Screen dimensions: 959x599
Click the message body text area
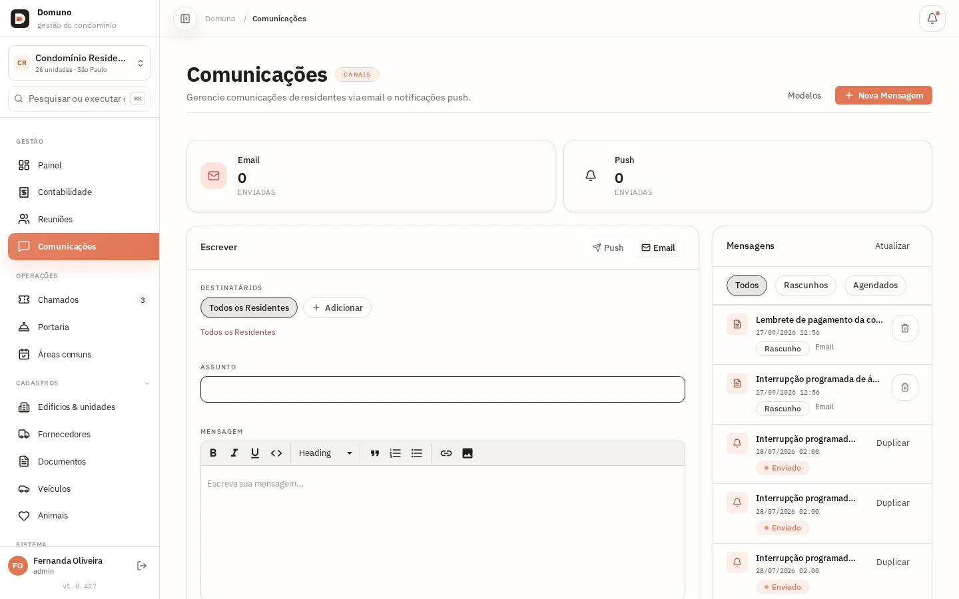(443, 532)
